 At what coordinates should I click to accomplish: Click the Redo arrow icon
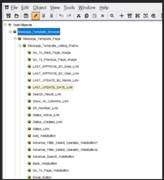(69, 15)
